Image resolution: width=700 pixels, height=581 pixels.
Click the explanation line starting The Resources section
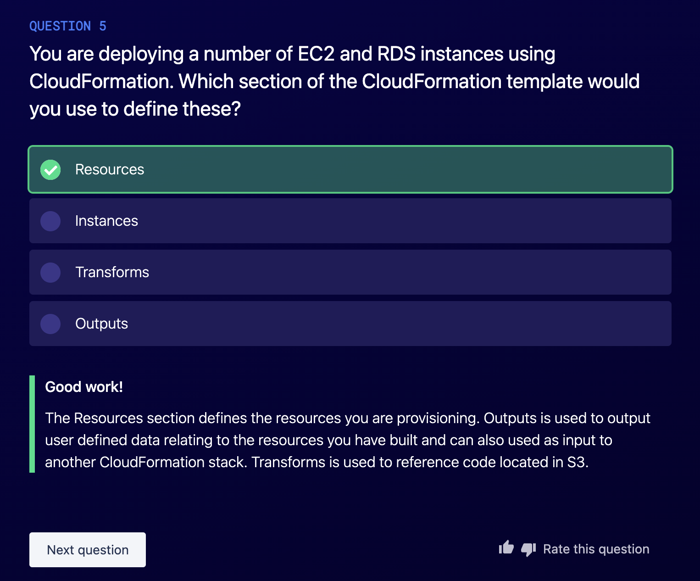click(348, 418)
